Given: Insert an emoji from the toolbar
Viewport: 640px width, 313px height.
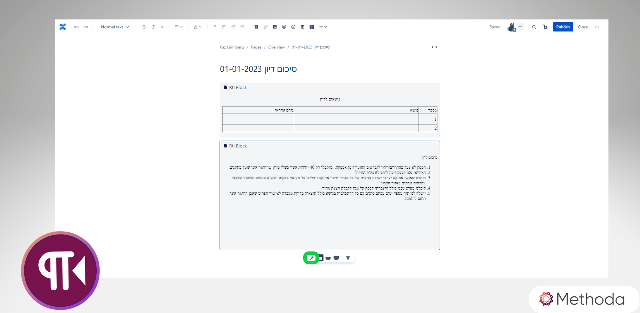Looking at the screenshot, I should pyautogui.click(x=293, y=27).
